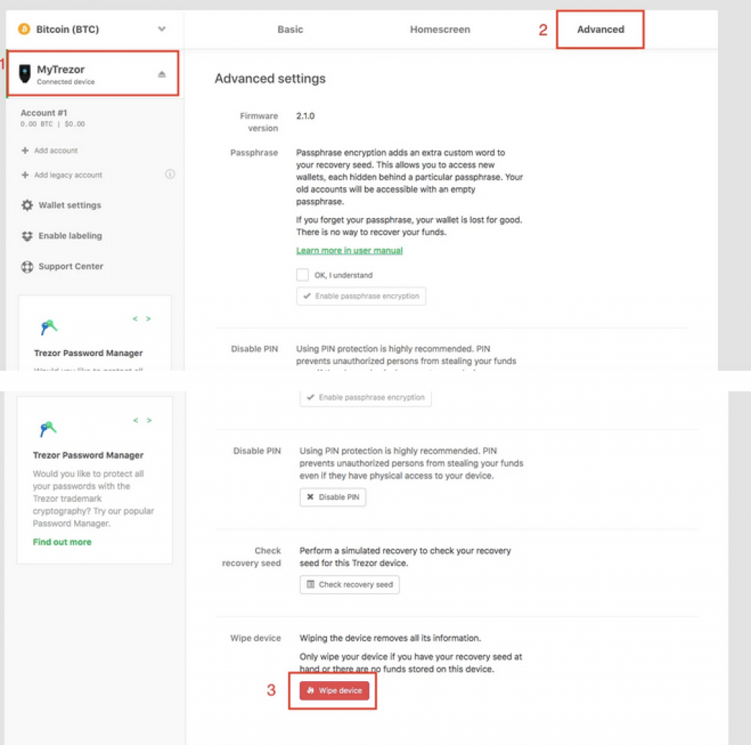The image size is (751, 745).
Task: Click the keys icon in the lower screenshot's Password Manager card
Action: tap(48, 429)
